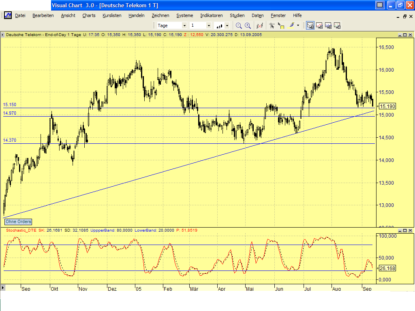Screen dimensions: 415x311
Task: Open chart layout 4
Action: pos(337,25)
